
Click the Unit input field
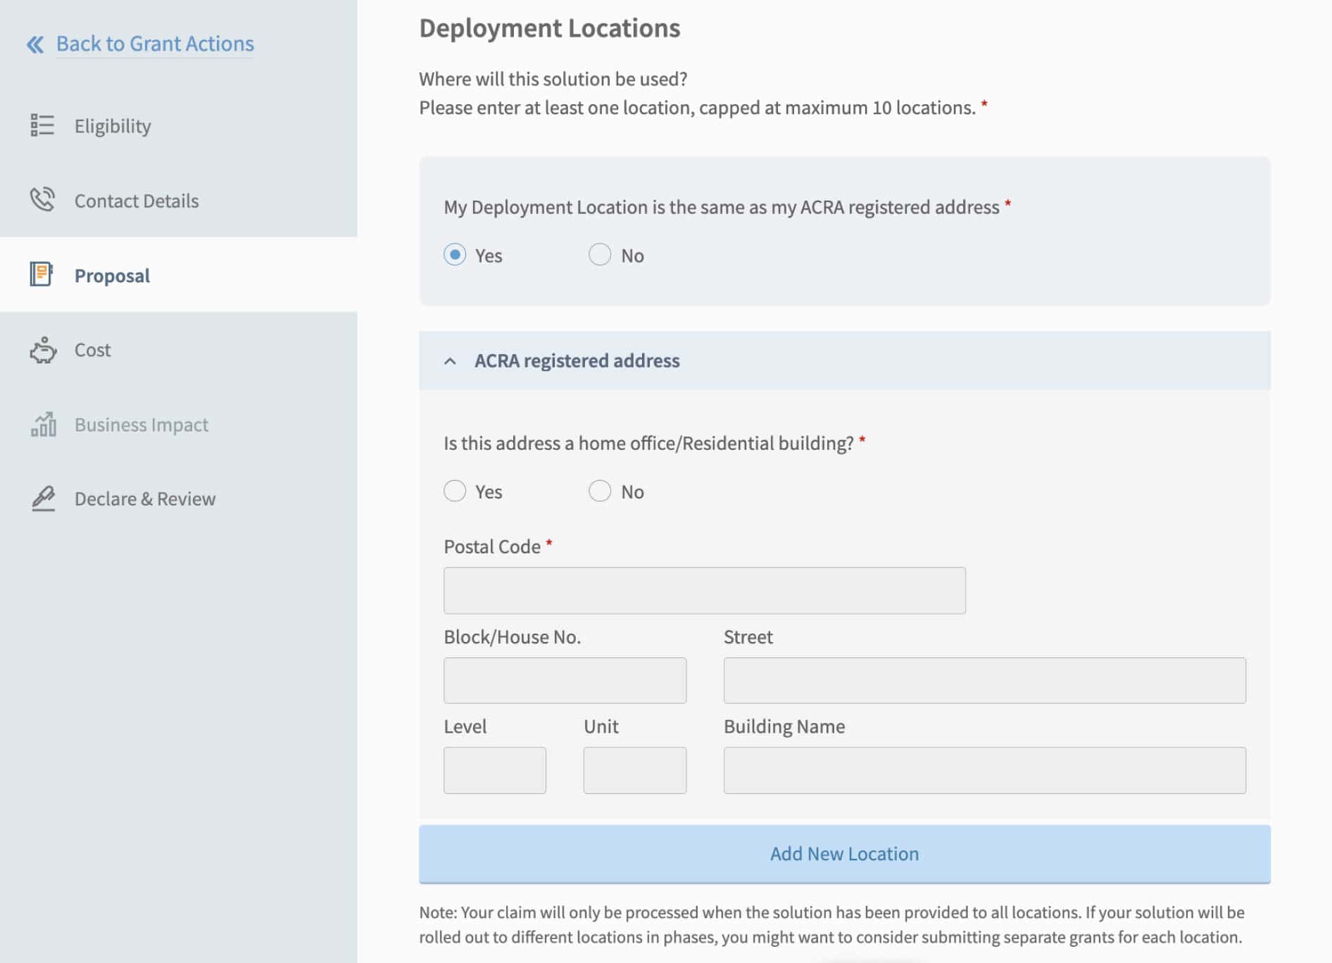coord(635,770)
